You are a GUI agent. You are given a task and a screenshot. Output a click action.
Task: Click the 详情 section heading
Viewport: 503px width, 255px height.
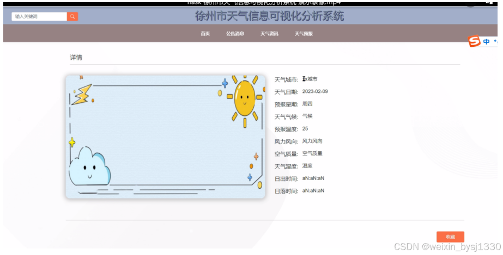76,58
